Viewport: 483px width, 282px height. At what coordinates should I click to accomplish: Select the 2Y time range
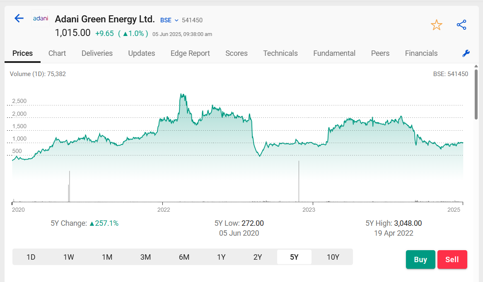258,257
